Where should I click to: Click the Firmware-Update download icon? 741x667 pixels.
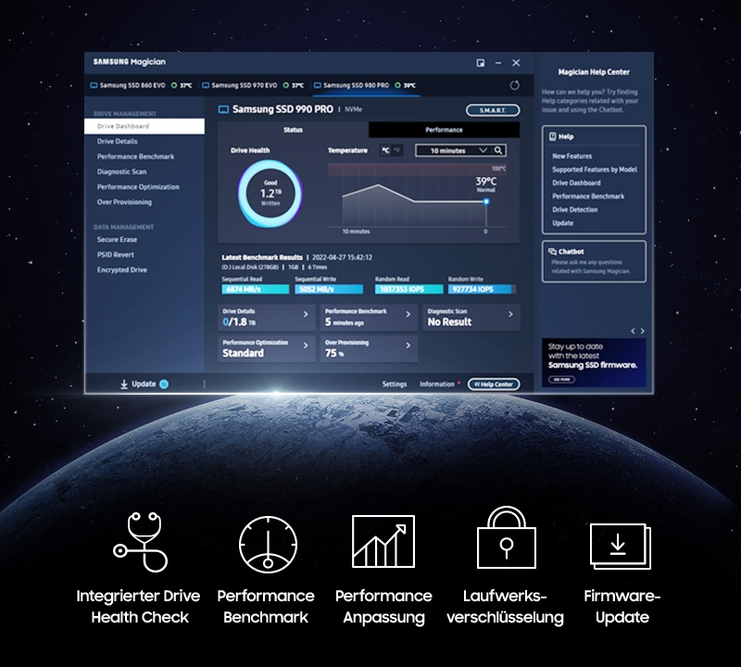pyautogui.click(x=621, y=547)
